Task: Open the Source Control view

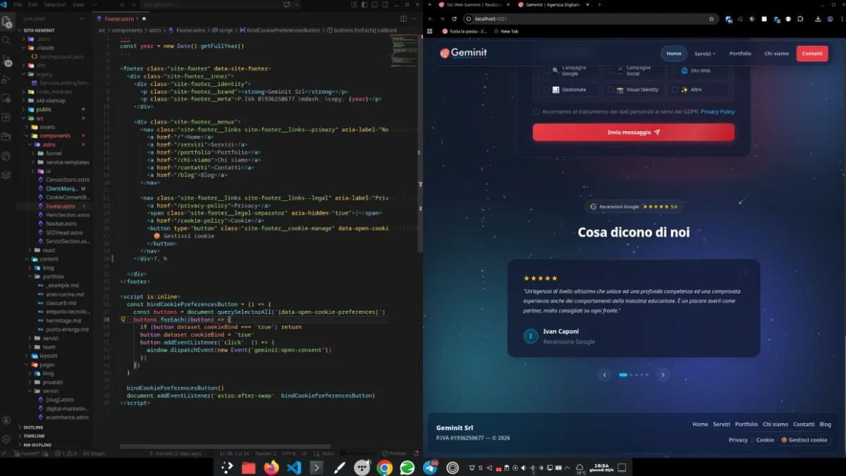Action: tap(6, 59)
